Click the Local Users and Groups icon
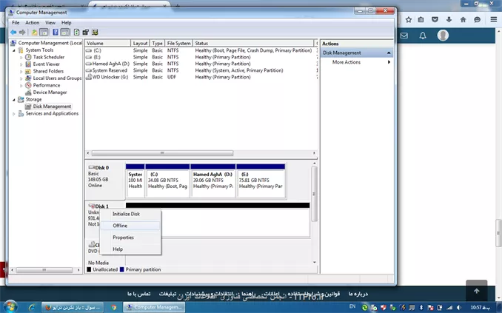Viewport: 502px width, 313px height. [x=28, y=78]
